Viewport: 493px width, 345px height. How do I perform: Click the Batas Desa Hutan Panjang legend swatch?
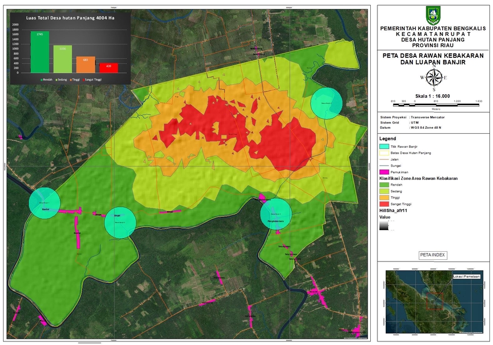point(384,153)
